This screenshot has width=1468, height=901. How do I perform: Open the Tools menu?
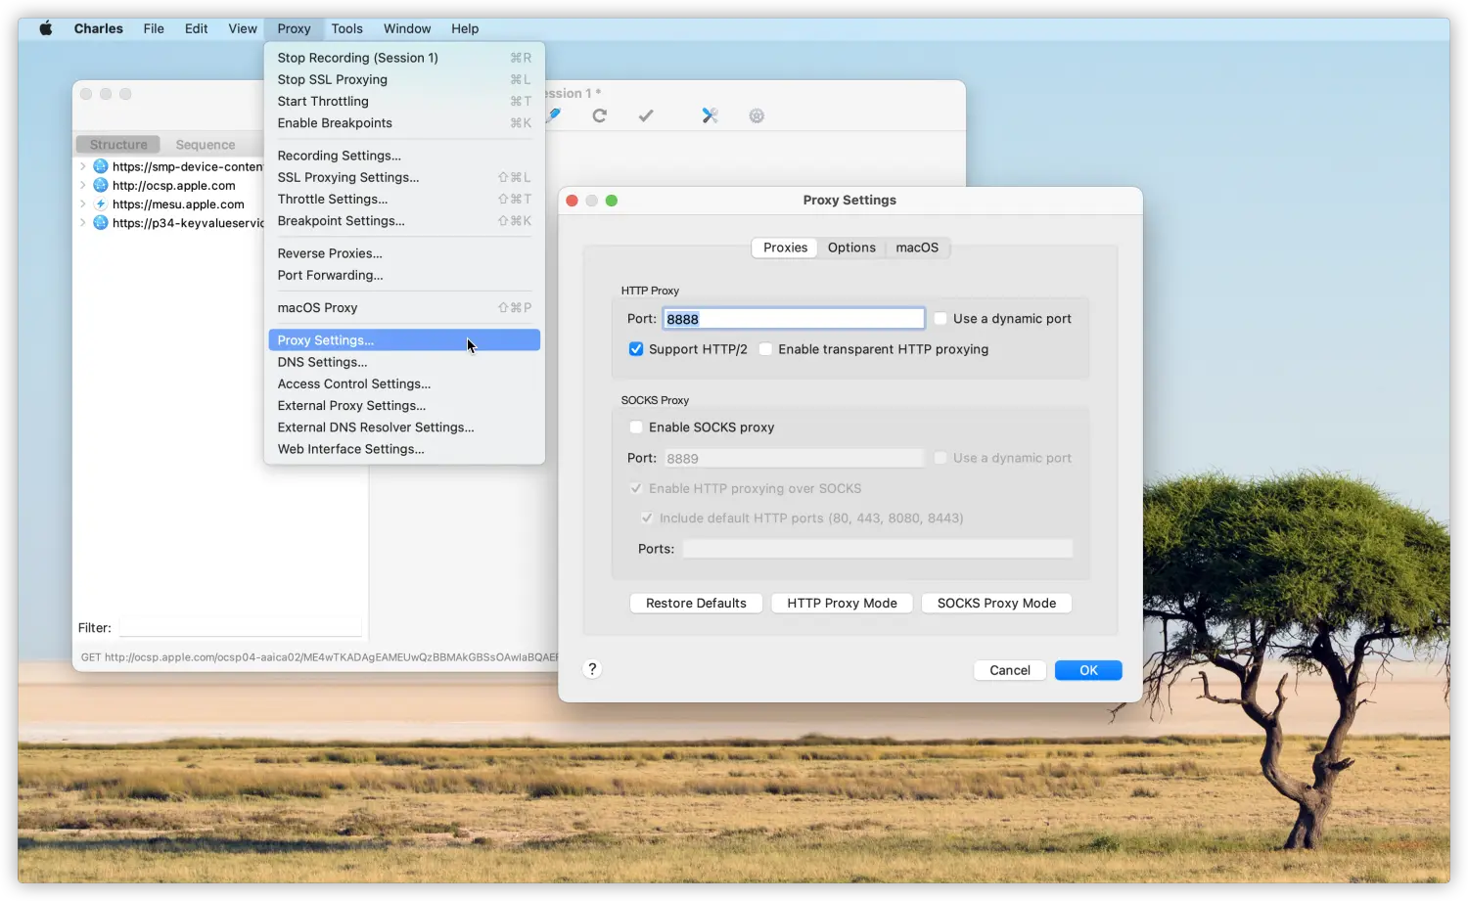[346, 28]
